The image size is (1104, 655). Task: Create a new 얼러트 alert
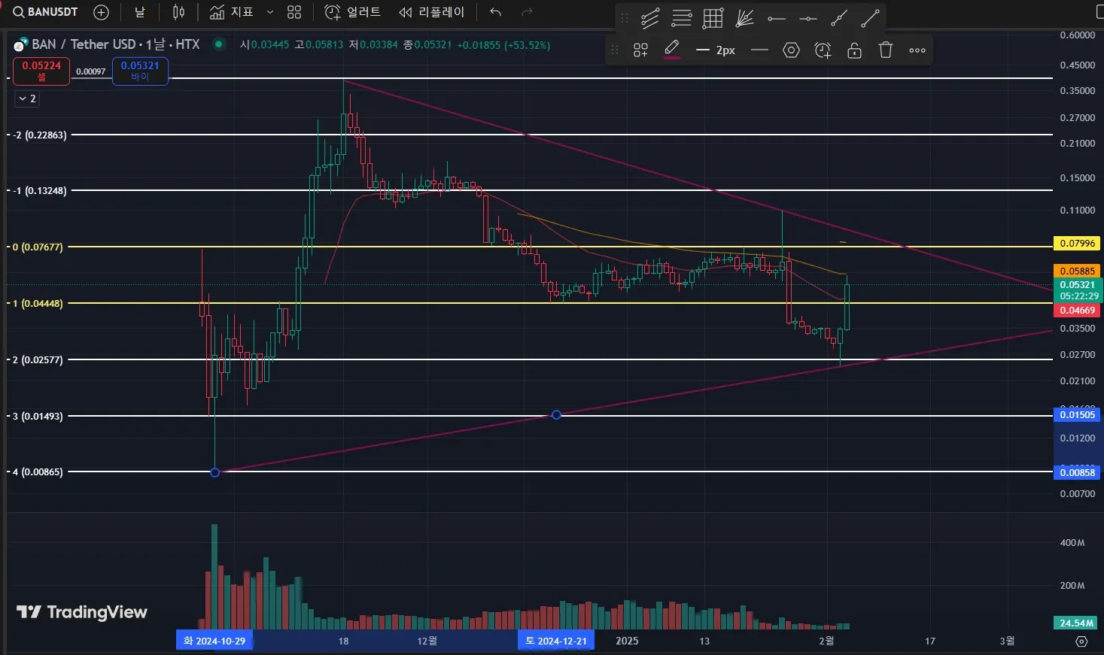[352, 12]
